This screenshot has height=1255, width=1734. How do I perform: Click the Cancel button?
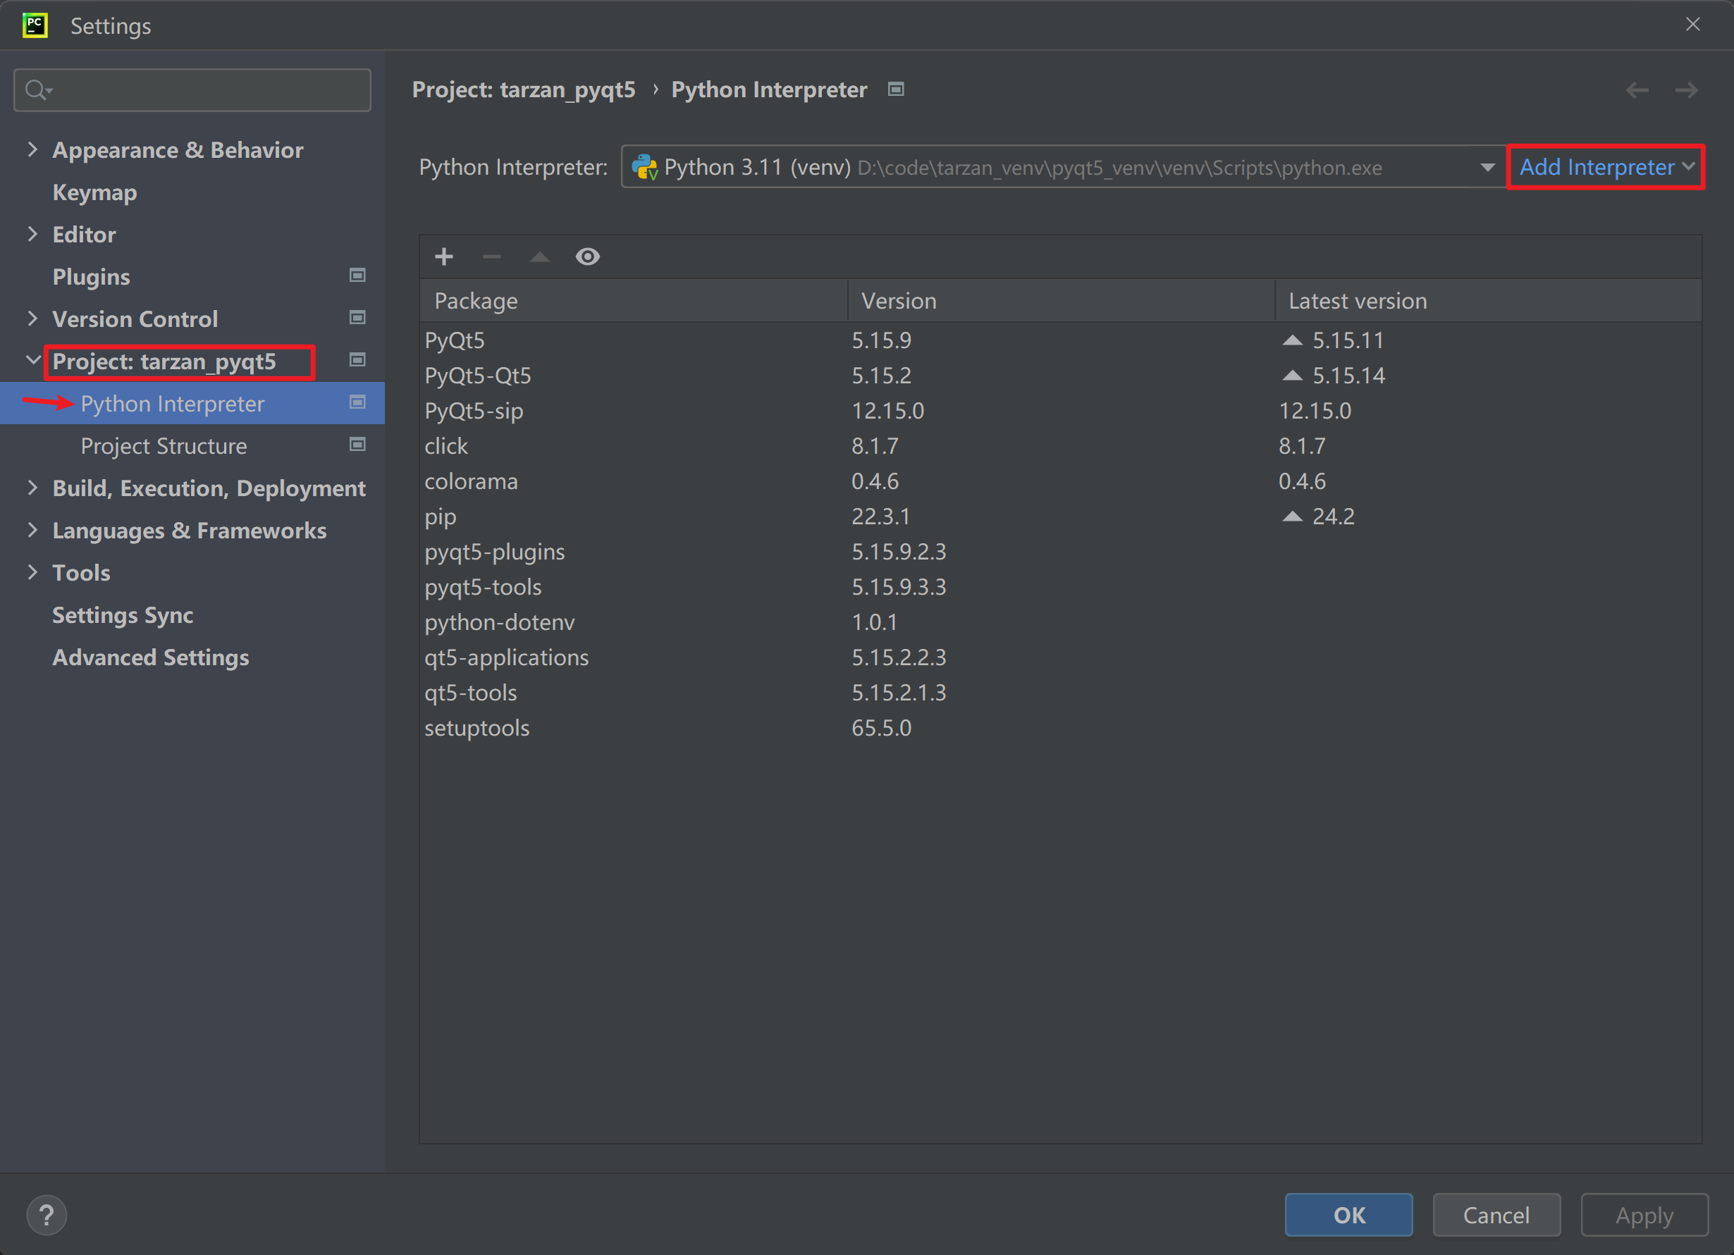(1496, 1215)
